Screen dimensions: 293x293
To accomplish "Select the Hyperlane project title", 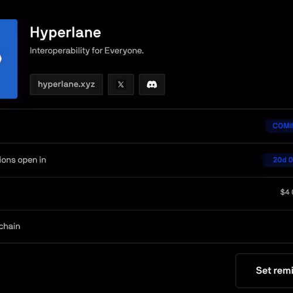I will [x=66, y=32].
